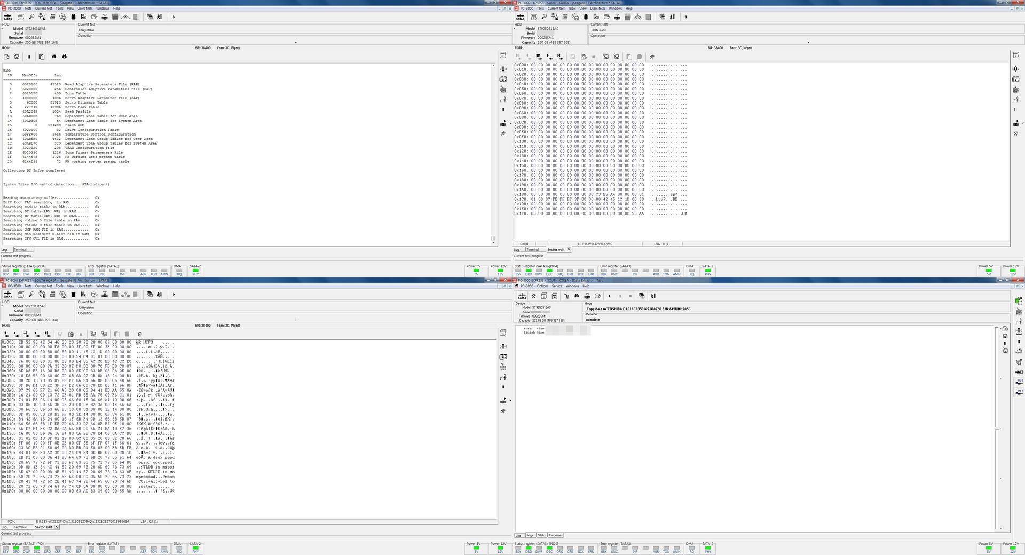Expand power icon dropdown arrow on top-left sidebar
Image resolution: width=1025 pixels, height=555 pixels.
click(x=510, y=123)
